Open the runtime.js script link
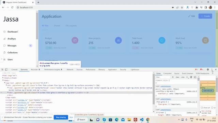Image resolution: width=218 pixels, height=123 pixels. [22, 100]
